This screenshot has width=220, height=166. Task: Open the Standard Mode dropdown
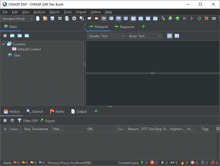pyautogui.click(x=17, y=18)
